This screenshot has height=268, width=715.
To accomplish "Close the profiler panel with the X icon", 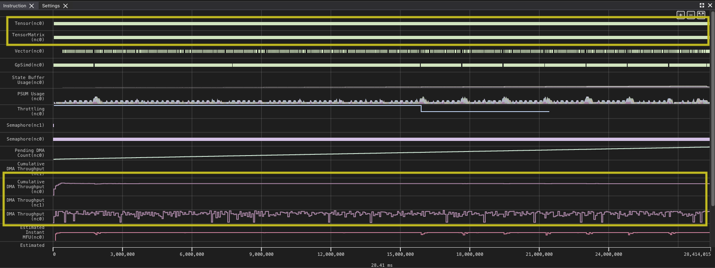I will [710, 5].
